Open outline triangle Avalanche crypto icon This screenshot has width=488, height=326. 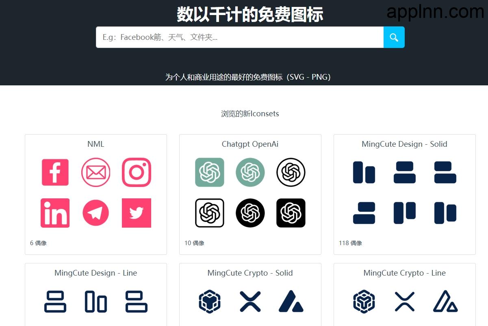click(445, 302)
